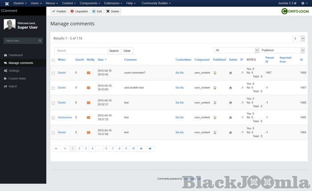Open the 'All' component filter dropdown
Viewport: 312px width, 191px height.
click(x=236, y=50)
